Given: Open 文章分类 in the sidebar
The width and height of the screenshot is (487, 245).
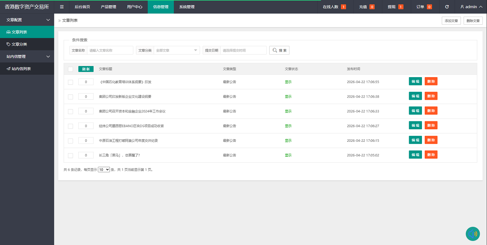Looking at the screenshot, I should point(19,44).
